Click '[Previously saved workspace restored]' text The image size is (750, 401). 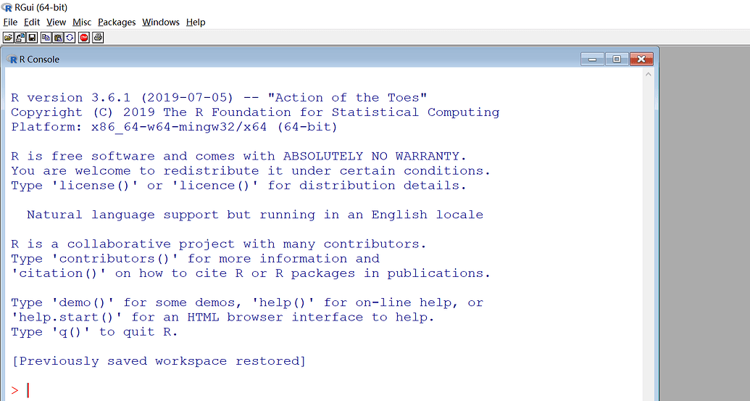point(158,361)
